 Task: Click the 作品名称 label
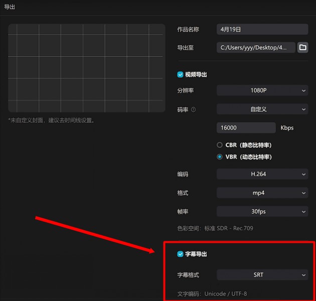(x=188, y=30)
